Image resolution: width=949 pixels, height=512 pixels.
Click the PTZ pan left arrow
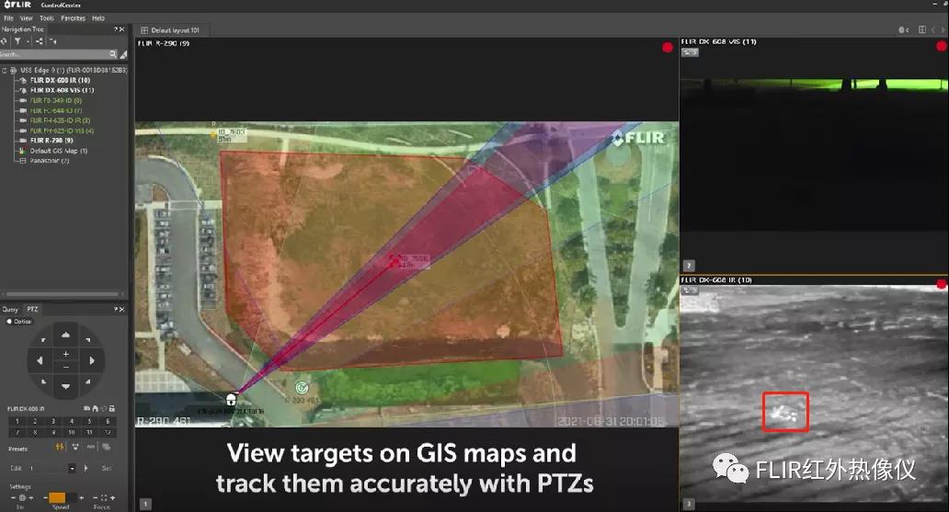40,360
